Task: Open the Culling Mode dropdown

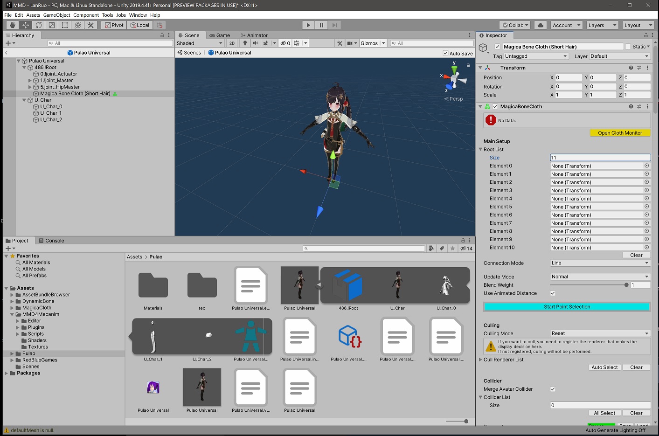Action: pos(600,333)
